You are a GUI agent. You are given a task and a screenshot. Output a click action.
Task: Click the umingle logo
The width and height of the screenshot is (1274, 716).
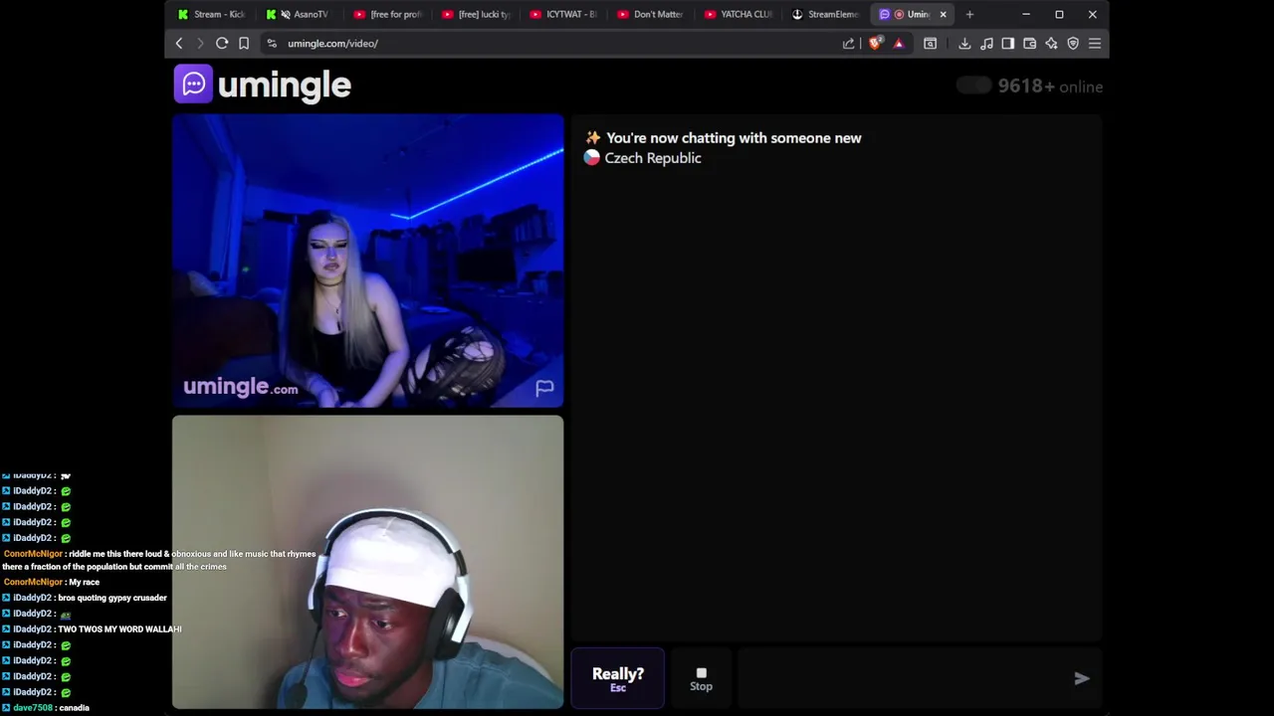(263, 85)
